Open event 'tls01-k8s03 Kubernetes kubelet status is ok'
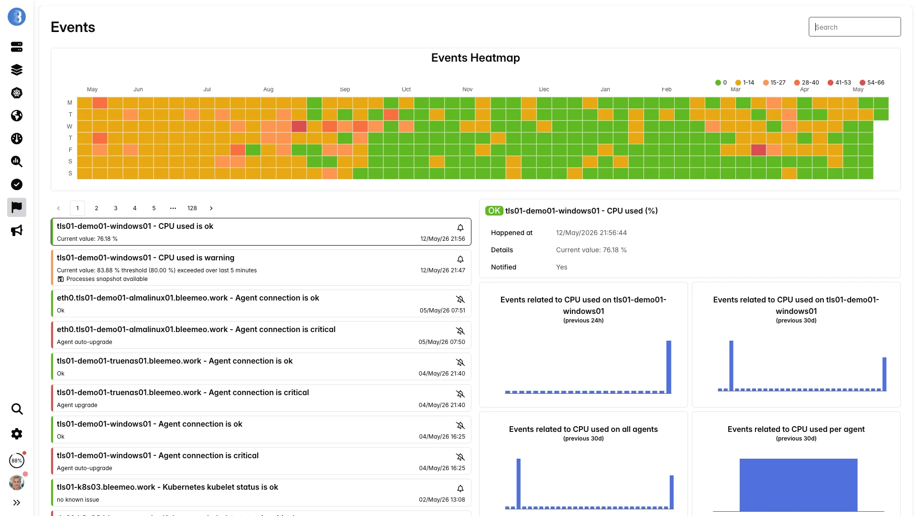The image size is (918, 516). [x=261, y=493]
